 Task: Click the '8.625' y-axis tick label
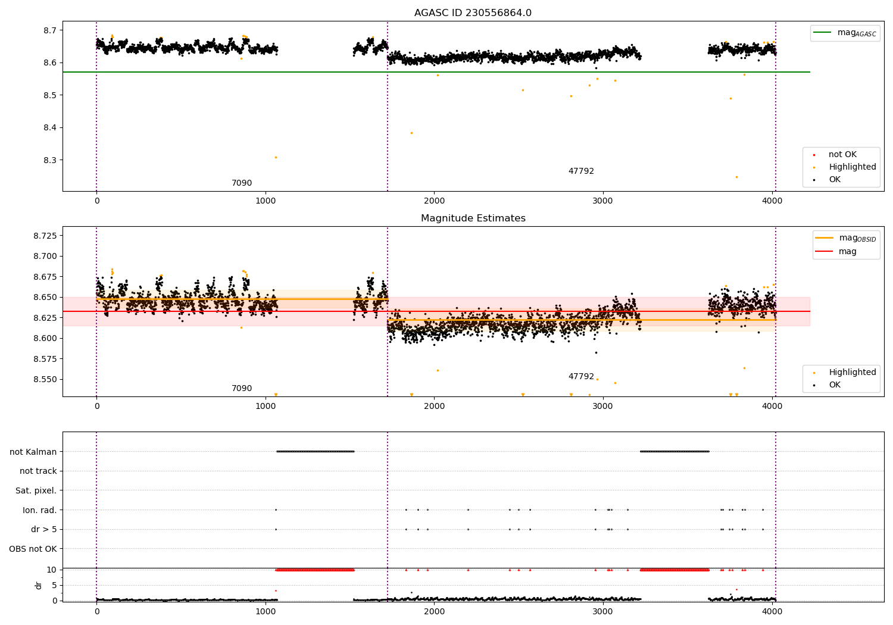point(45,318)
